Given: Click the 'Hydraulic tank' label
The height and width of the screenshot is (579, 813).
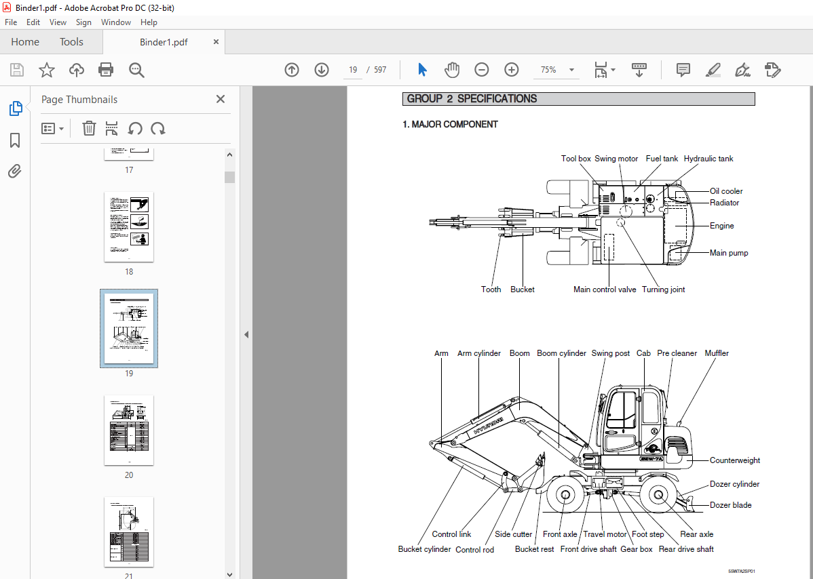Looking at the screenshot, I should coord(708,159).
